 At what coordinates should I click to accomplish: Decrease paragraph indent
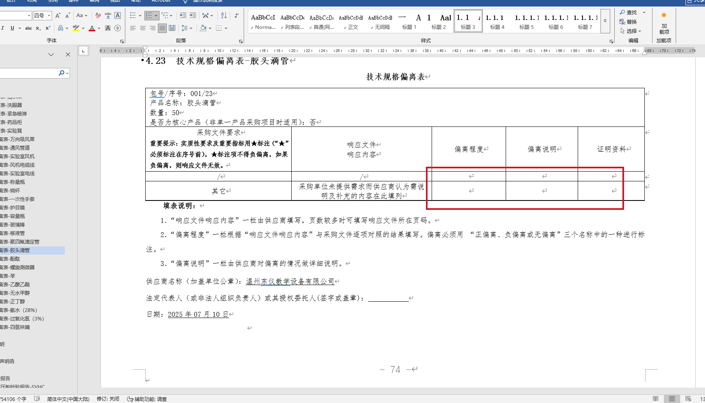183,15
